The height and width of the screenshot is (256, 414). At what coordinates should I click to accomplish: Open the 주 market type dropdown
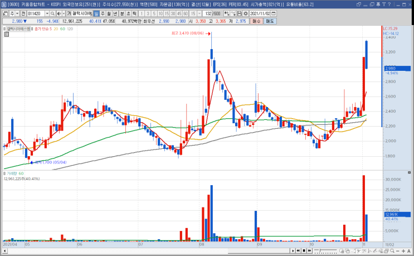[17, 13]
